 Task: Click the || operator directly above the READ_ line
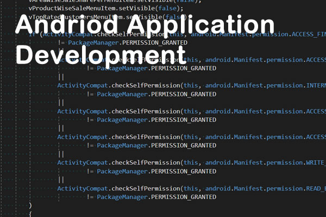[61, 180]
